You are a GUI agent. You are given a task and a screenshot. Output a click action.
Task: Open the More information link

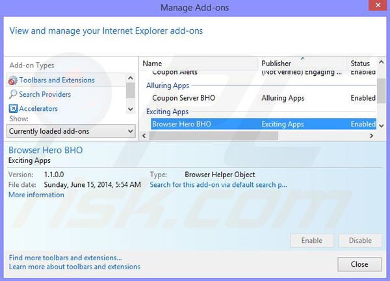[36, 195]
